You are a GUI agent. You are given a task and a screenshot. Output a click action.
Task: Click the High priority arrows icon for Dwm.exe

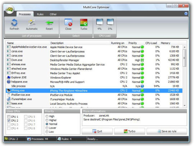tap(142, 60)
